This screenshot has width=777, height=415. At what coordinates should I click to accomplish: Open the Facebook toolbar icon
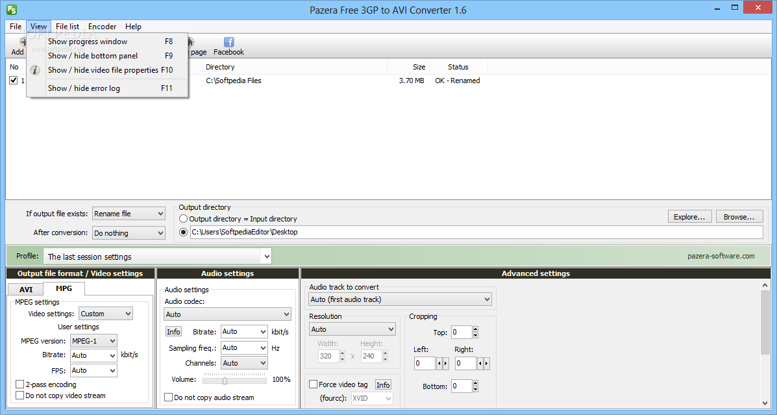point(228,47)
